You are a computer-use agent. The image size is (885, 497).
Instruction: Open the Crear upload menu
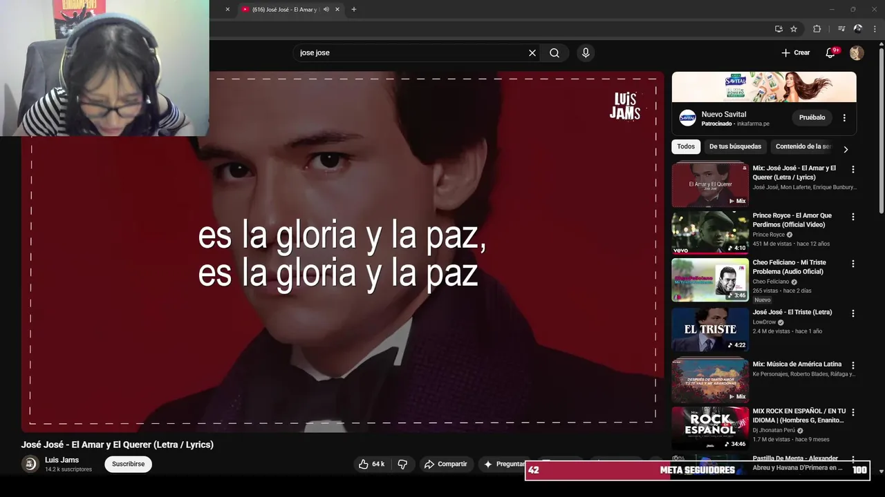pos(795,52)
